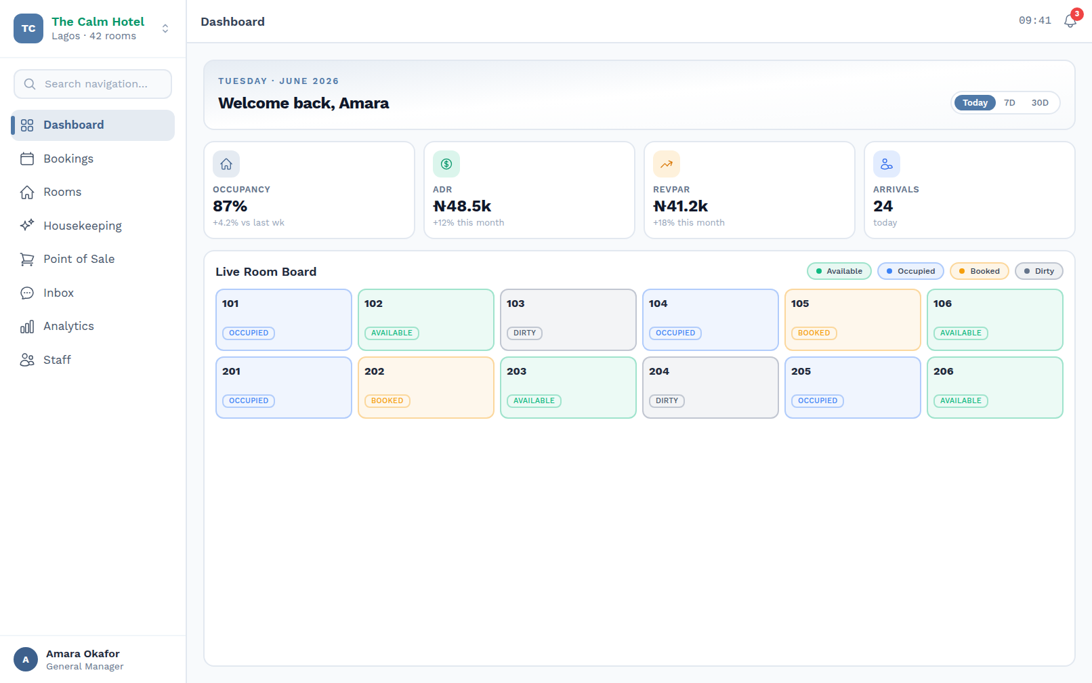Expand the hotel switcher chevron

pos(165,28)
